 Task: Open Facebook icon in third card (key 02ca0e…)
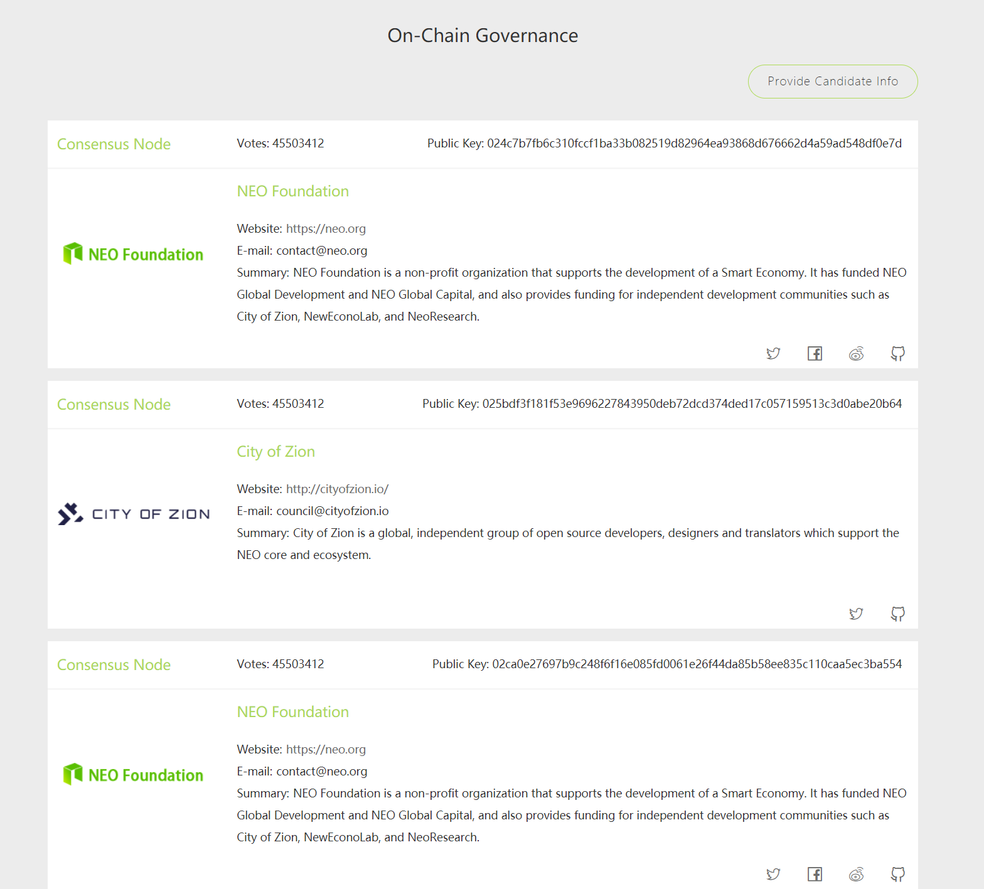(x=815, y=874)
